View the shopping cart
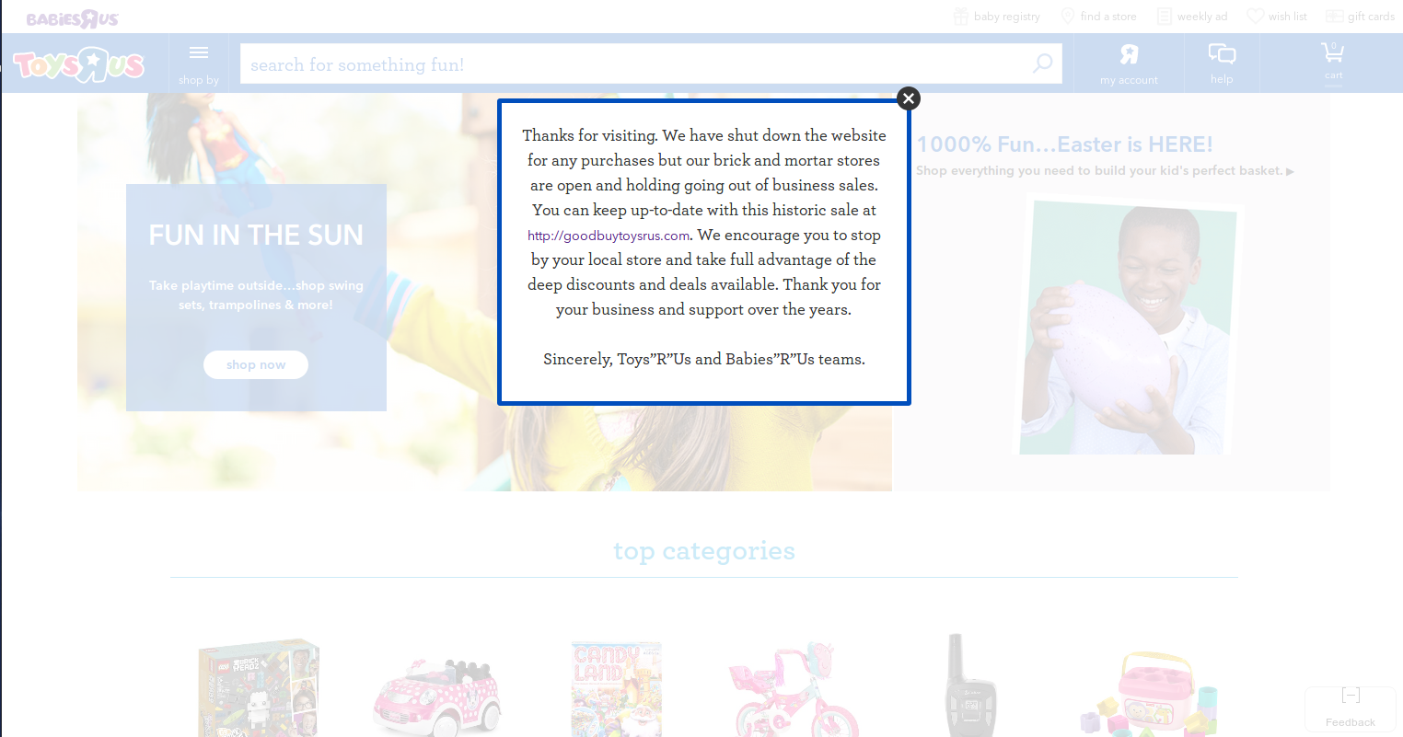The width and height of the screenshot is (1403, 737). click(1333, 61)
